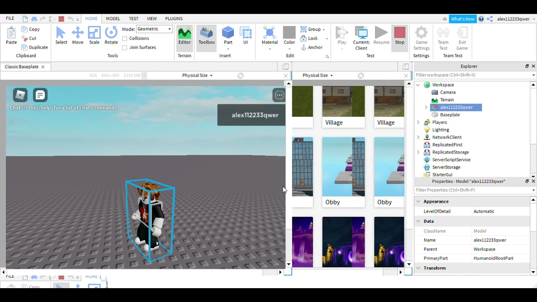Expand the alex112233qwer model node
The image size is (537, 302).
426,107
